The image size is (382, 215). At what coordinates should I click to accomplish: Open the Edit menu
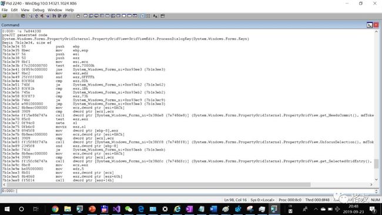tap(14, 10)
